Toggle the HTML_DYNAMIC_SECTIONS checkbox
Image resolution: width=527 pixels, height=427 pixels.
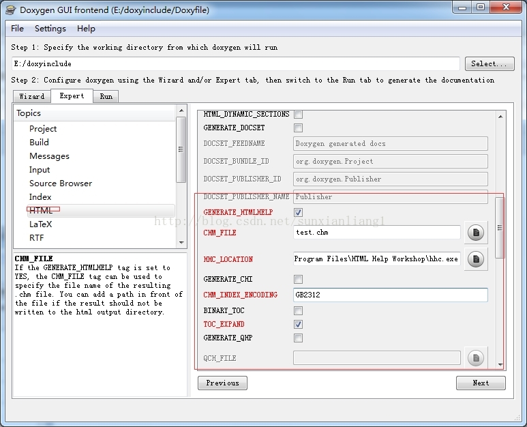pos(298,115)
